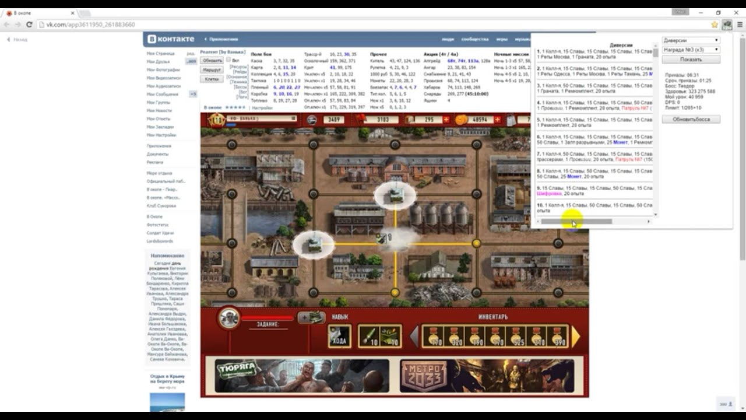Open 'Приложения' in VK sidebar
The width and height of the screenshot is (746, 420).
point(159,146)
